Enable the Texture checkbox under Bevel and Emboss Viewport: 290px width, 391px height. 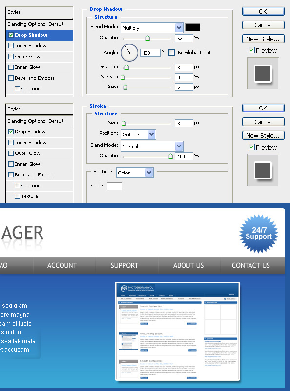click(x=17, y=196)
